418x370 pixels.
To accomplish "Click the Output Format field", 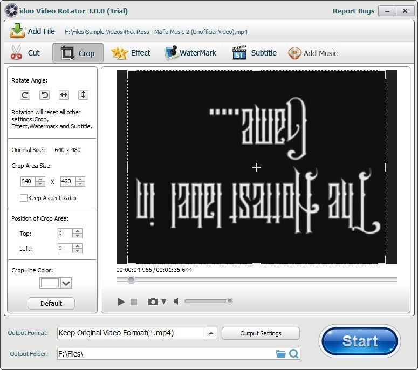I will coord(131,333).
